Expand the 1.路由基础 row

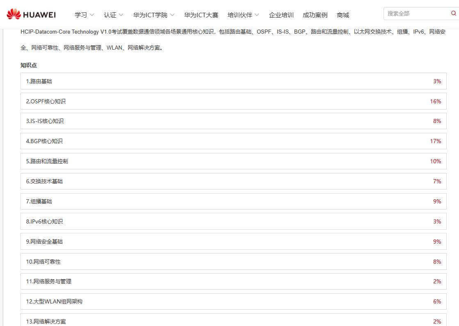[x=233, y=81]
